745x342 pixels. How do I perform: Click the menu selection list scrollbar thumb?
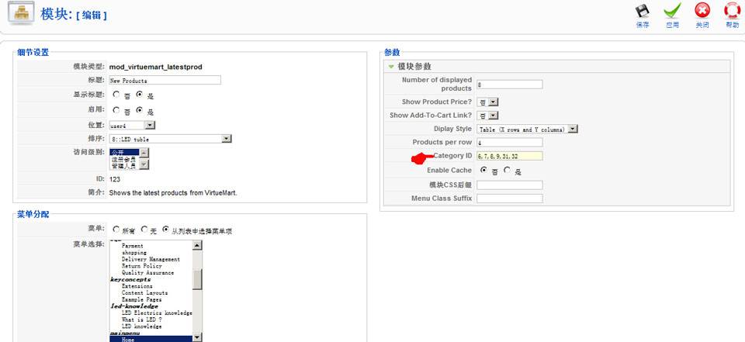click(x=197, y=279)
